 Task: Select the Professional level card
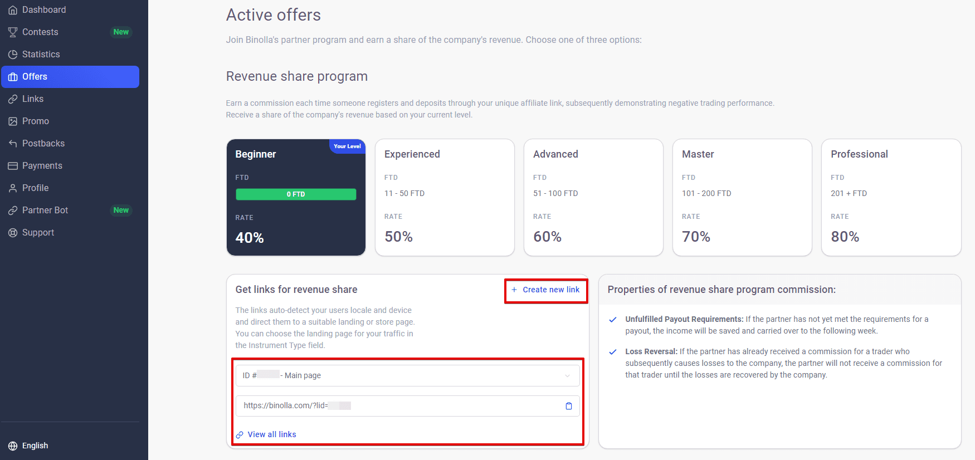[x=891, y=198]
